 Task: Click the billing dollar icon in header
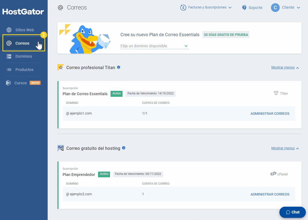click(x=183, y=7)
